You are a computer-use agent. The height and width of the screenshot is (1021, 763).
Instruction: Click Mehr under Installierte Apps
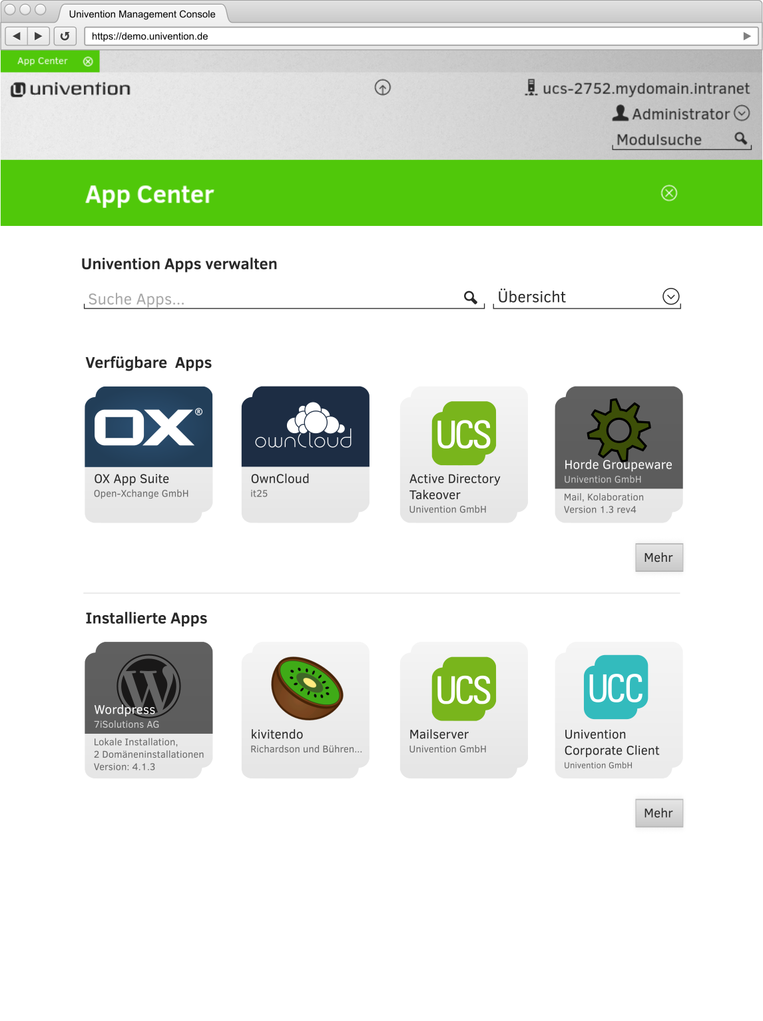[x=658, y=813]
